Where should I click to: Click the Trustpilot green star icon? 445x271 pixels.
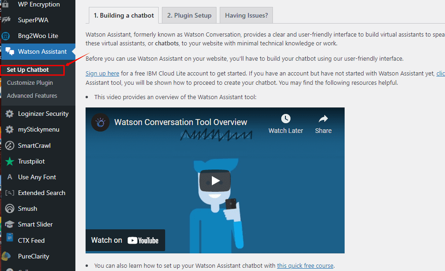10,161
